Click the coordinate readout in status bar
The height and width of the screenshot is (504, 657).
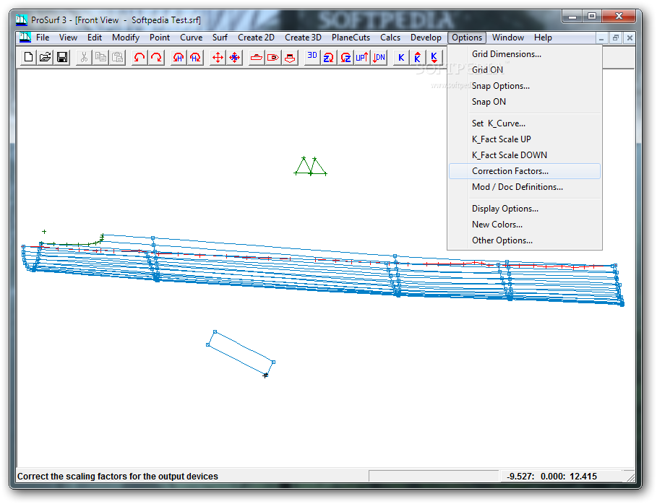551,477
